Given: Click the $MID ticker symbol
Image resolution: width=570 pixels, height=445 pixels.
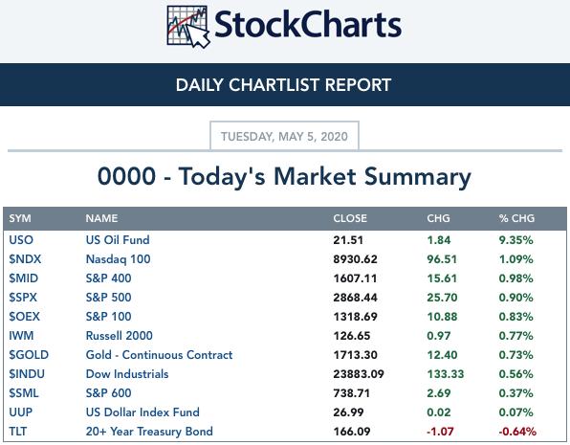Looking at the screenshot, I should point(23,278).
